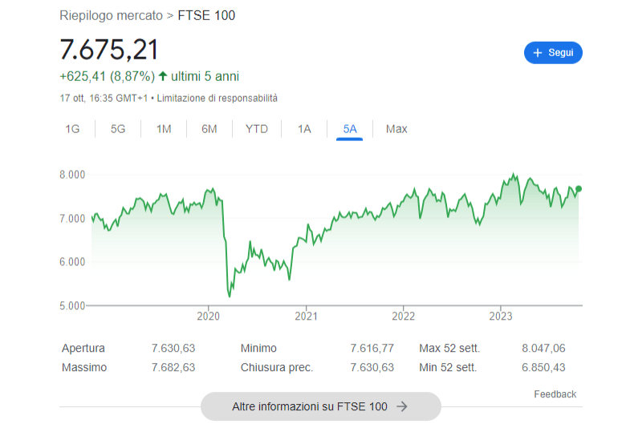Click the 2023 marker on chart axis

pos(501,316)
